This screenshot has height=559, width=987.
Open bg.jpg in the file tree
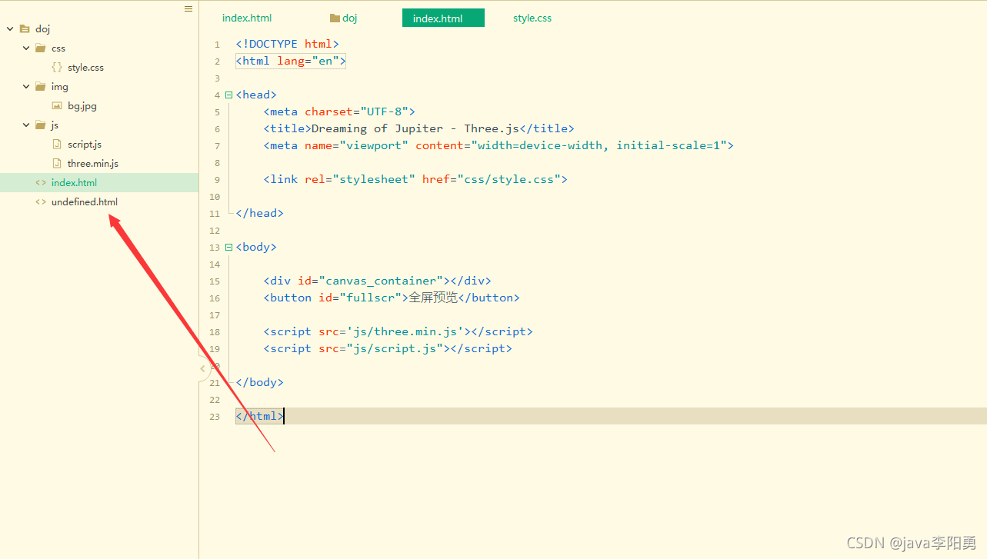(x=82, y=106)
